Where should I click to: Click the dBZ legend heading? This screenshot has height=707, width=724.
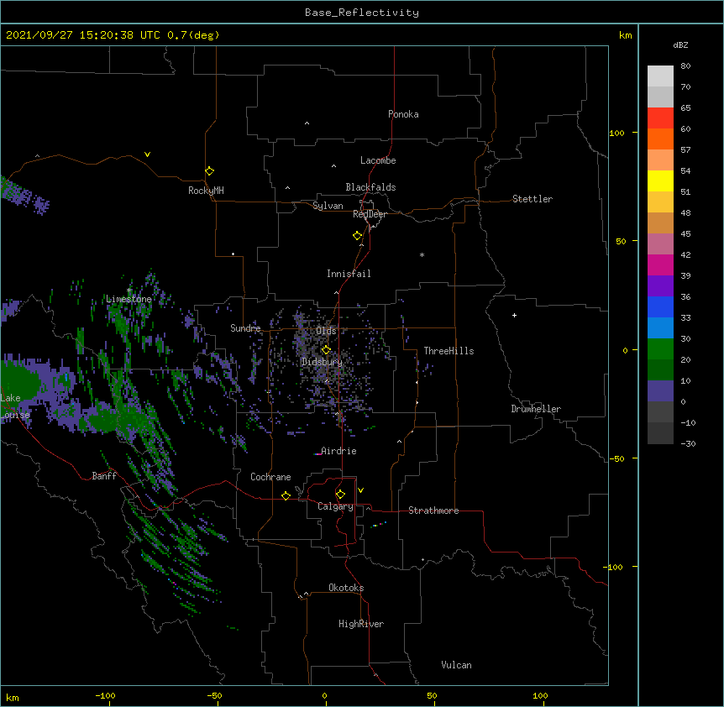click(x=680, y=45)
